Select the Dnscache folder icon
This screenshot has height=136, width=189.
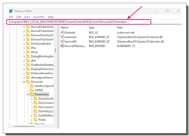point(28,82)
